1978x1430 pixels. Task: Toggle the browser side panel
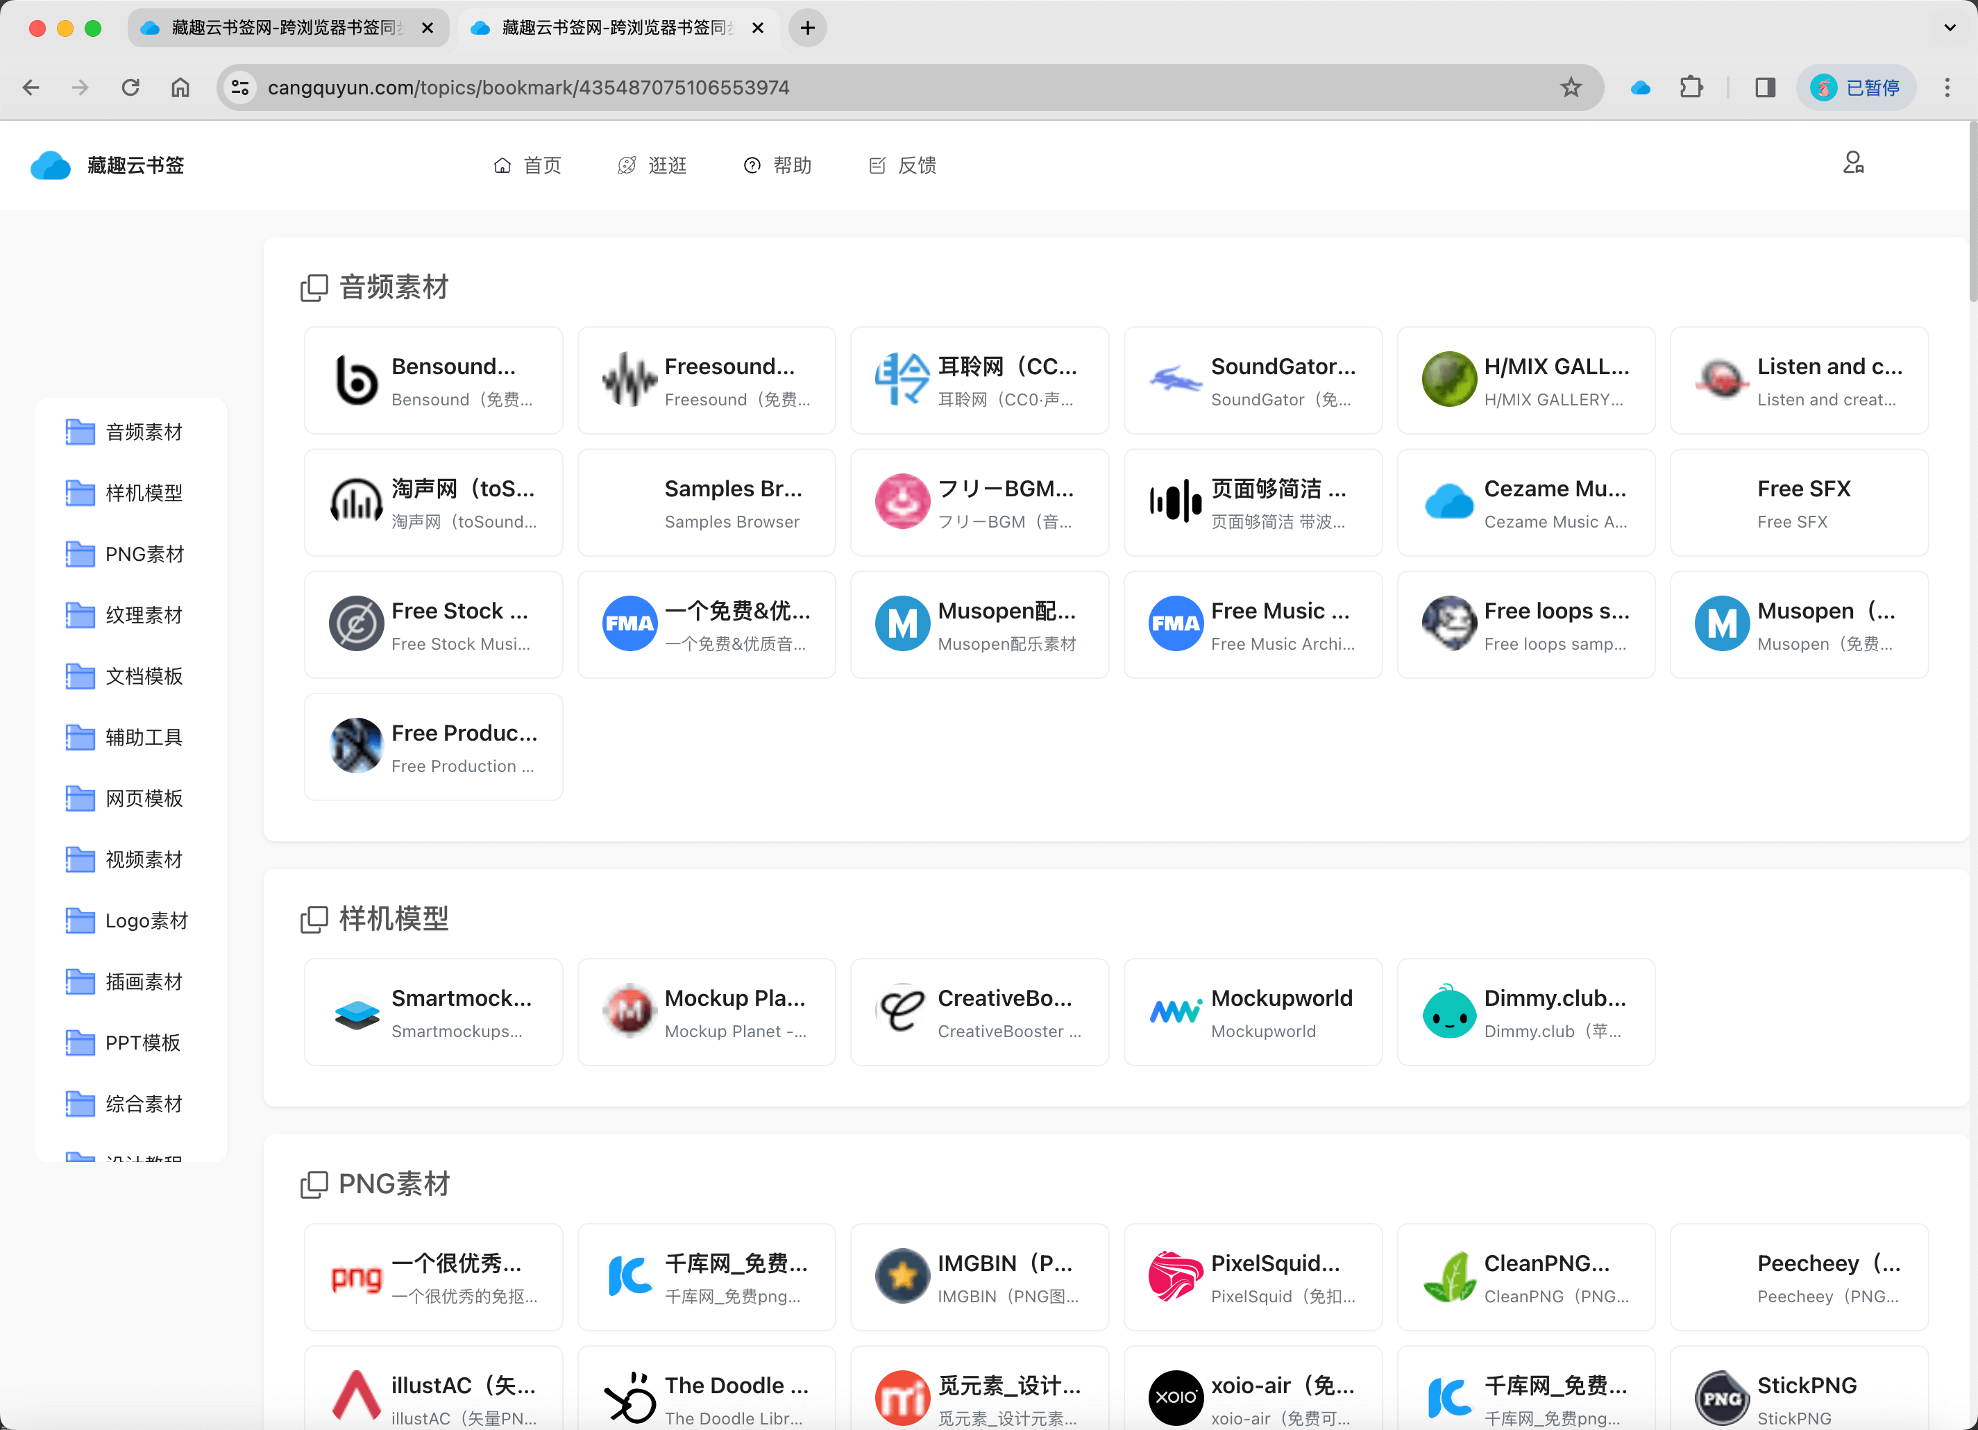tap(1764, 87)
